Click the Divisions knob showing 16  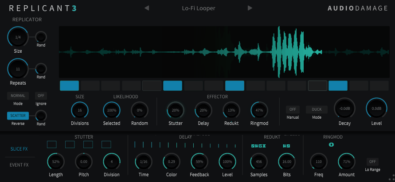point(80,110)
